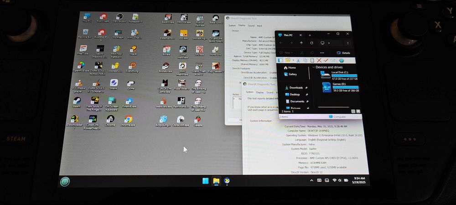This screenshot has width=456, height=205.
Task: Switch to Sound tab in rear DirectX window
Action: tap(251, 26)
